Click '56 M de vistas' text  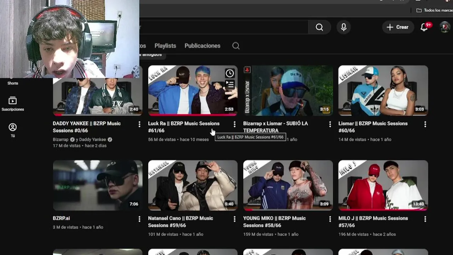pyautogui.click(x=162, y=140)
